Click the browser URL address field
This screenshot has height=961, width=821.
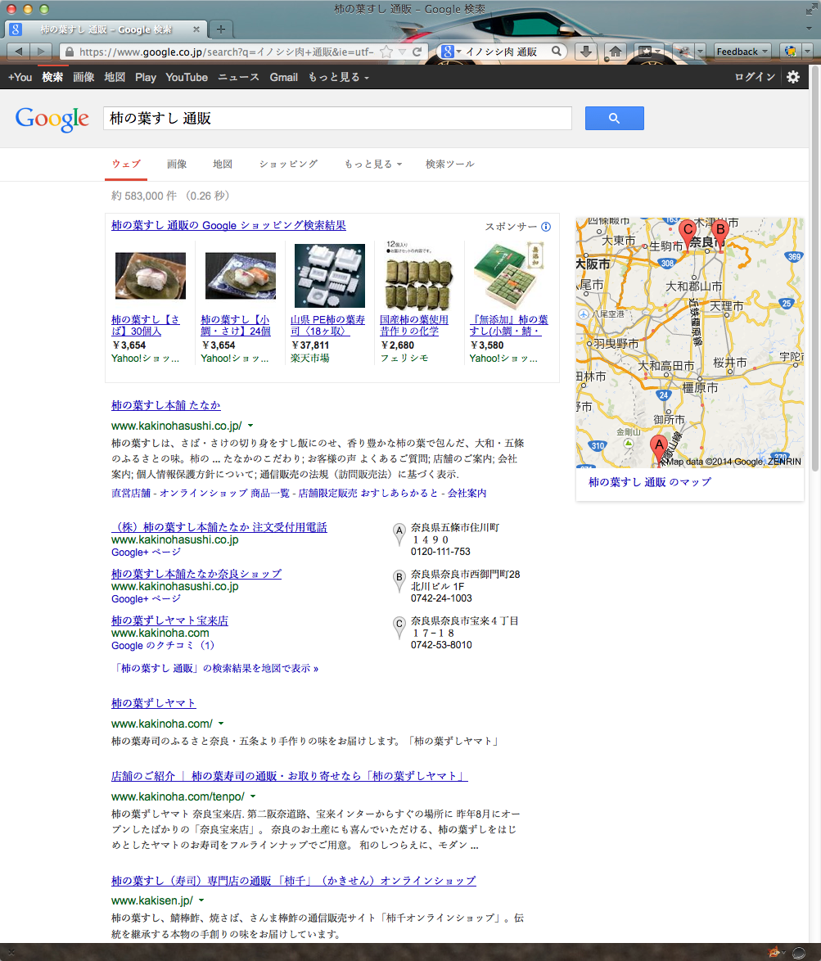coord(226,52)
